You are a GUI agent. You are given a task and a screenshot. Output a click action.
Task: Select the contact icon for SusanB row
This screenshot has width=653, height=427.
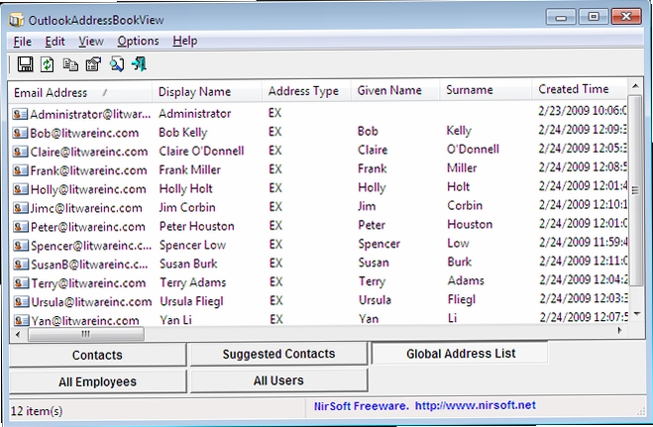pos(21,265)
